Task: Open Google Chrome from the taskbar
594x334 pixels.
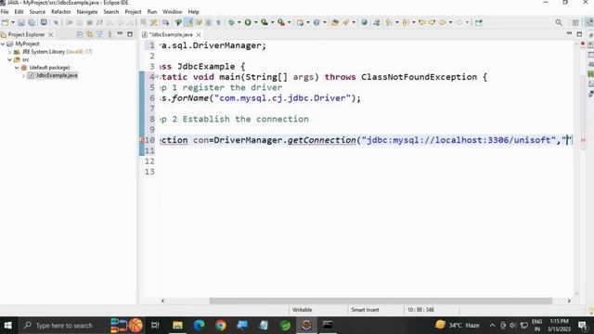Action: 221,326
